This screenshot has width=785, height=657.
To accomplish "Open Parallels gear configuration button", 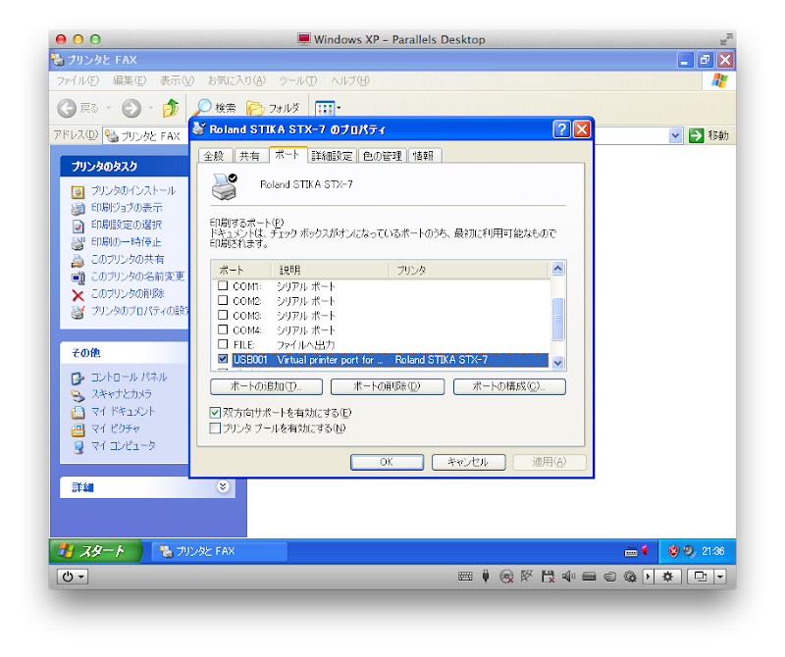I will [667, 577].
